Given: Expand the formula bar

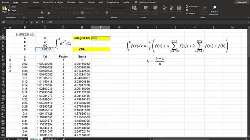Looking at the screenshot, I should coord(248,23).
